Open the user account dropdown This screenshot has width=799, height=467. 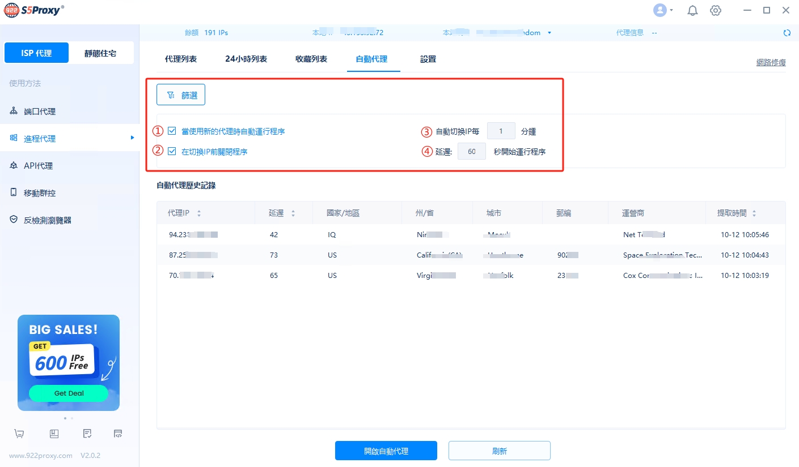[663, 10]
